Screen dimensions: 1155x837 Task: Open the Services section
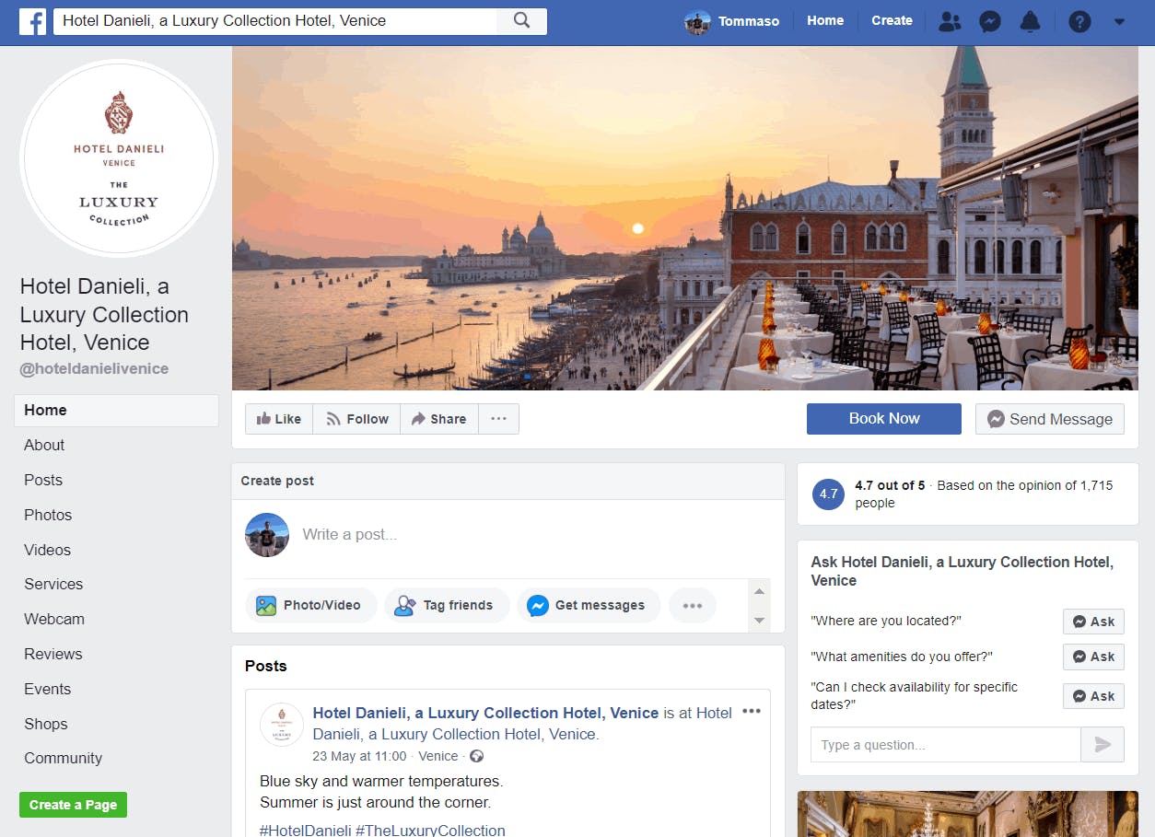pos(53,584)
